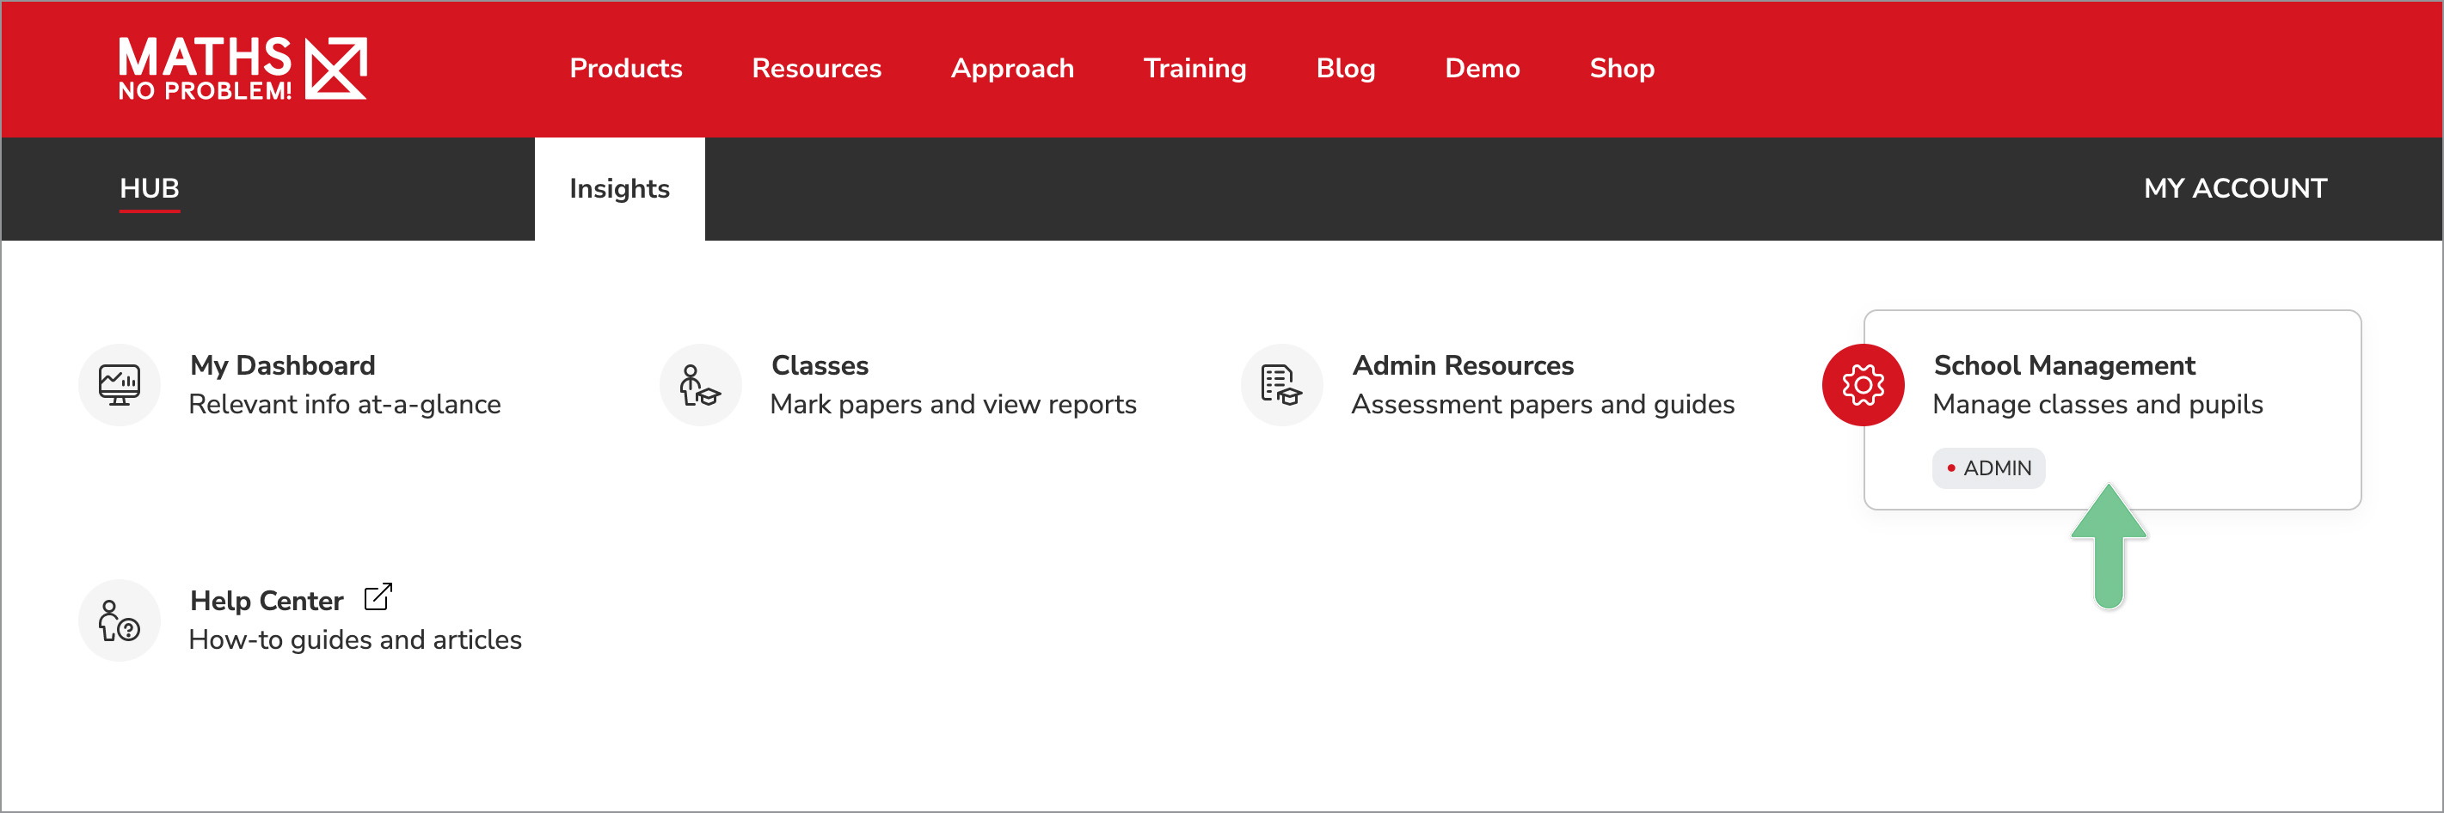Viewport: 2444px width, 813px height.
Task: Select the HUB tab
Action: click(149, 189)
